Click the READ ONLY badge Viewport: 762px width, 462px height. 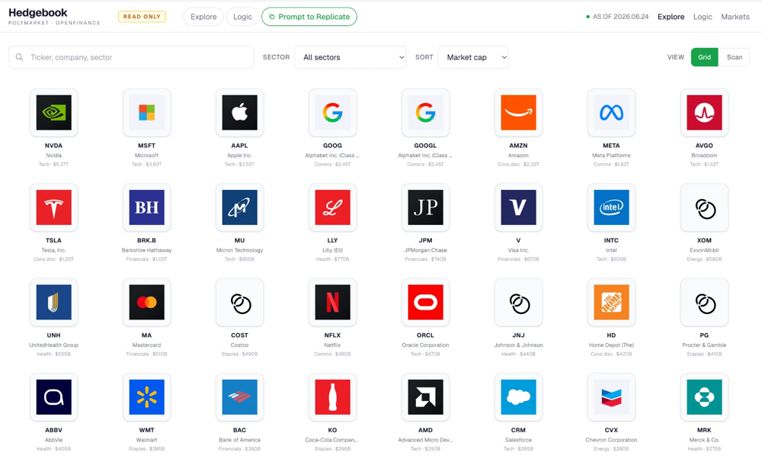pos(142,17)
